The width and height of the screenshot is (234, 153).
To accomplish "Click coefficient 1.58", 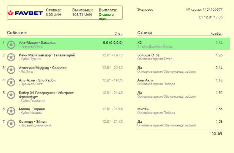I will (x=219, y=122).
